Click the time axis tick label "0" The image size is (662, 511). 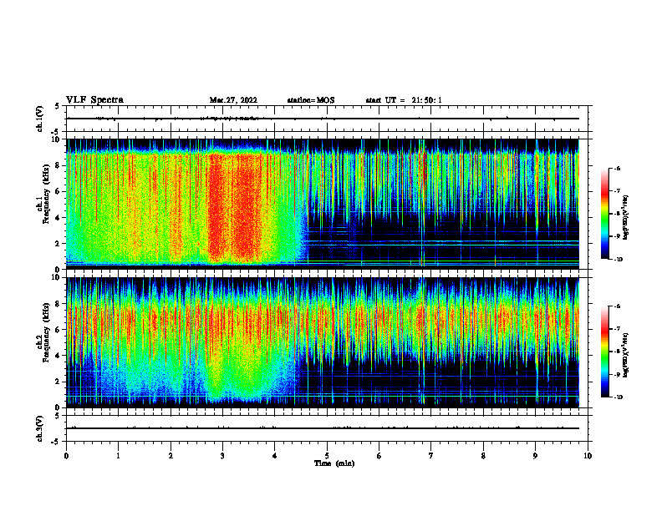66,456
